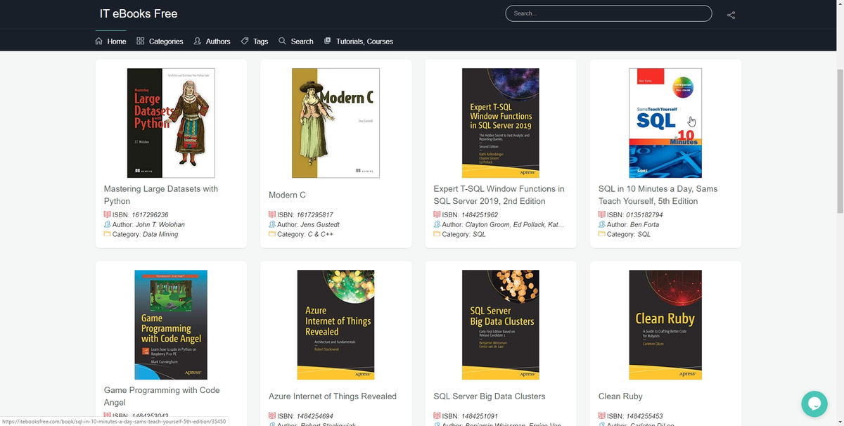Click folder icon in SQL in 10 Minutes card

tap(601, 234)
